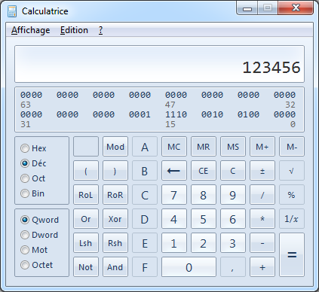This screenshot has width=319, height=292.
Task: Click the M+ button
Action: click(x=262, y=147)
